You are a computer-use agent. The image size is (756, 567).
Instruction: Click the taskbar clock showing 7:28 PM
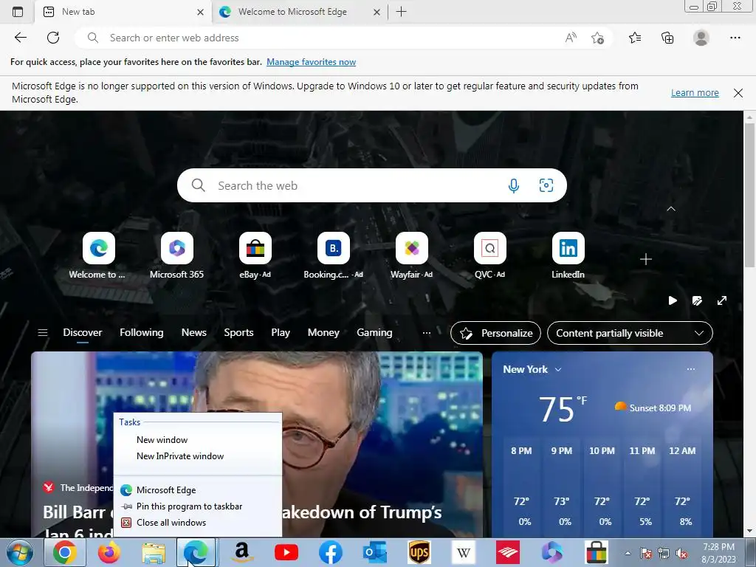pyautogui.click(x=718, y=553)
